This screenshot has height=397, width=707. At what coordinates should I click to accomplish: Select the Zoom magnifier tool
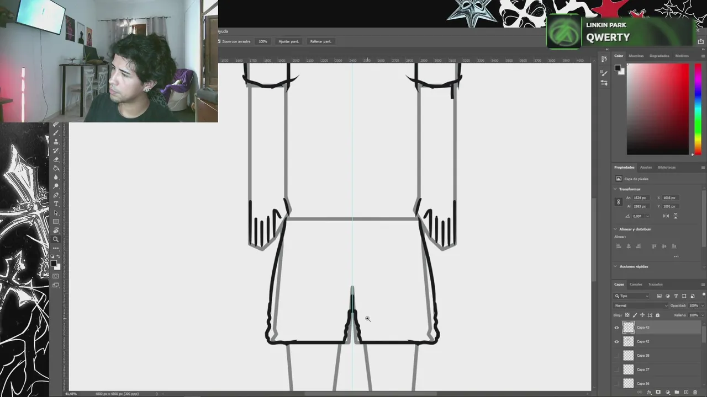[x=56, y=239]
